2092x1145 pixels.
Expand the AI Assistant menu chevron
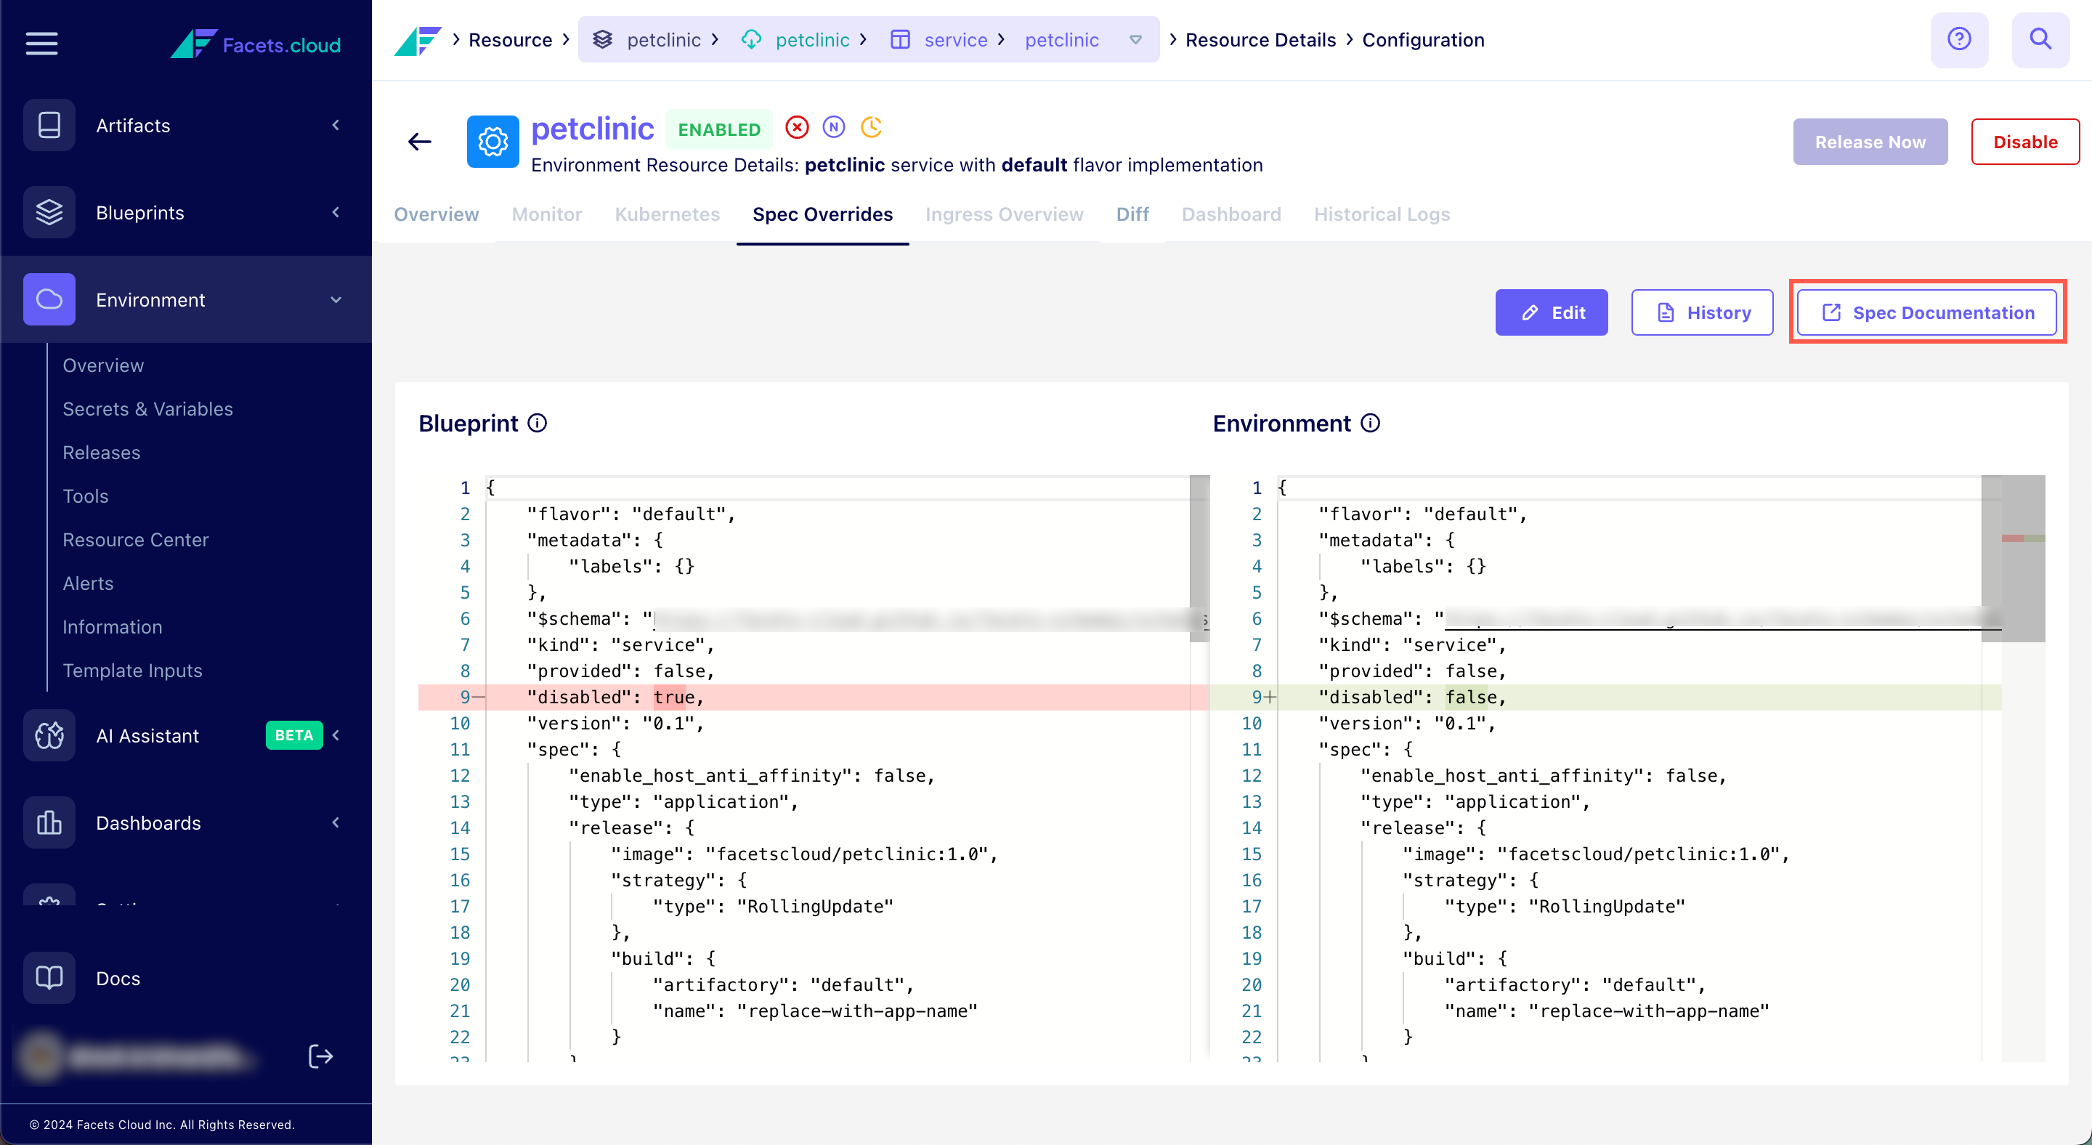pyautogui.click(x=336, y=736)
